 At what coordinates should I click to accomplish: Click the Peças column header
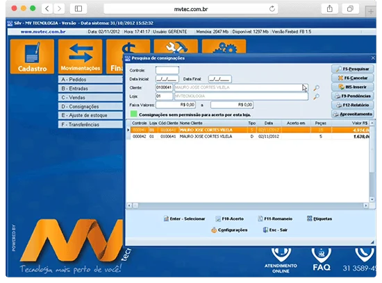pos(321,123)
